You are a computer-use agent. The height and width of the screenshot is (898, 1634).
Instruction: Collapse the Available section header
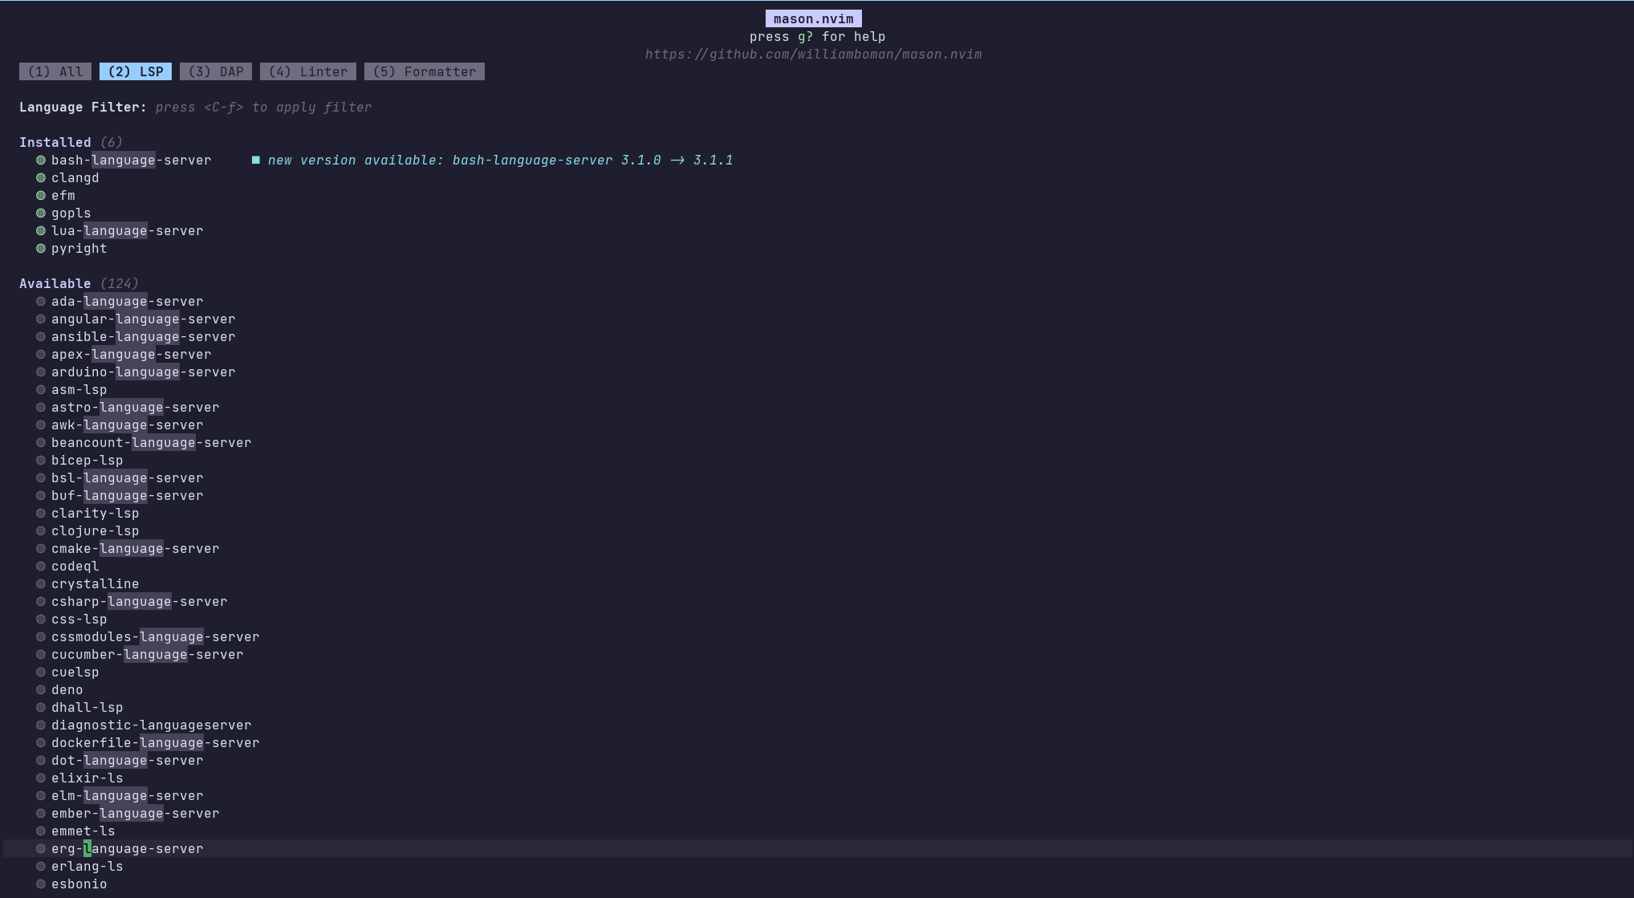(x=55, y=283)
